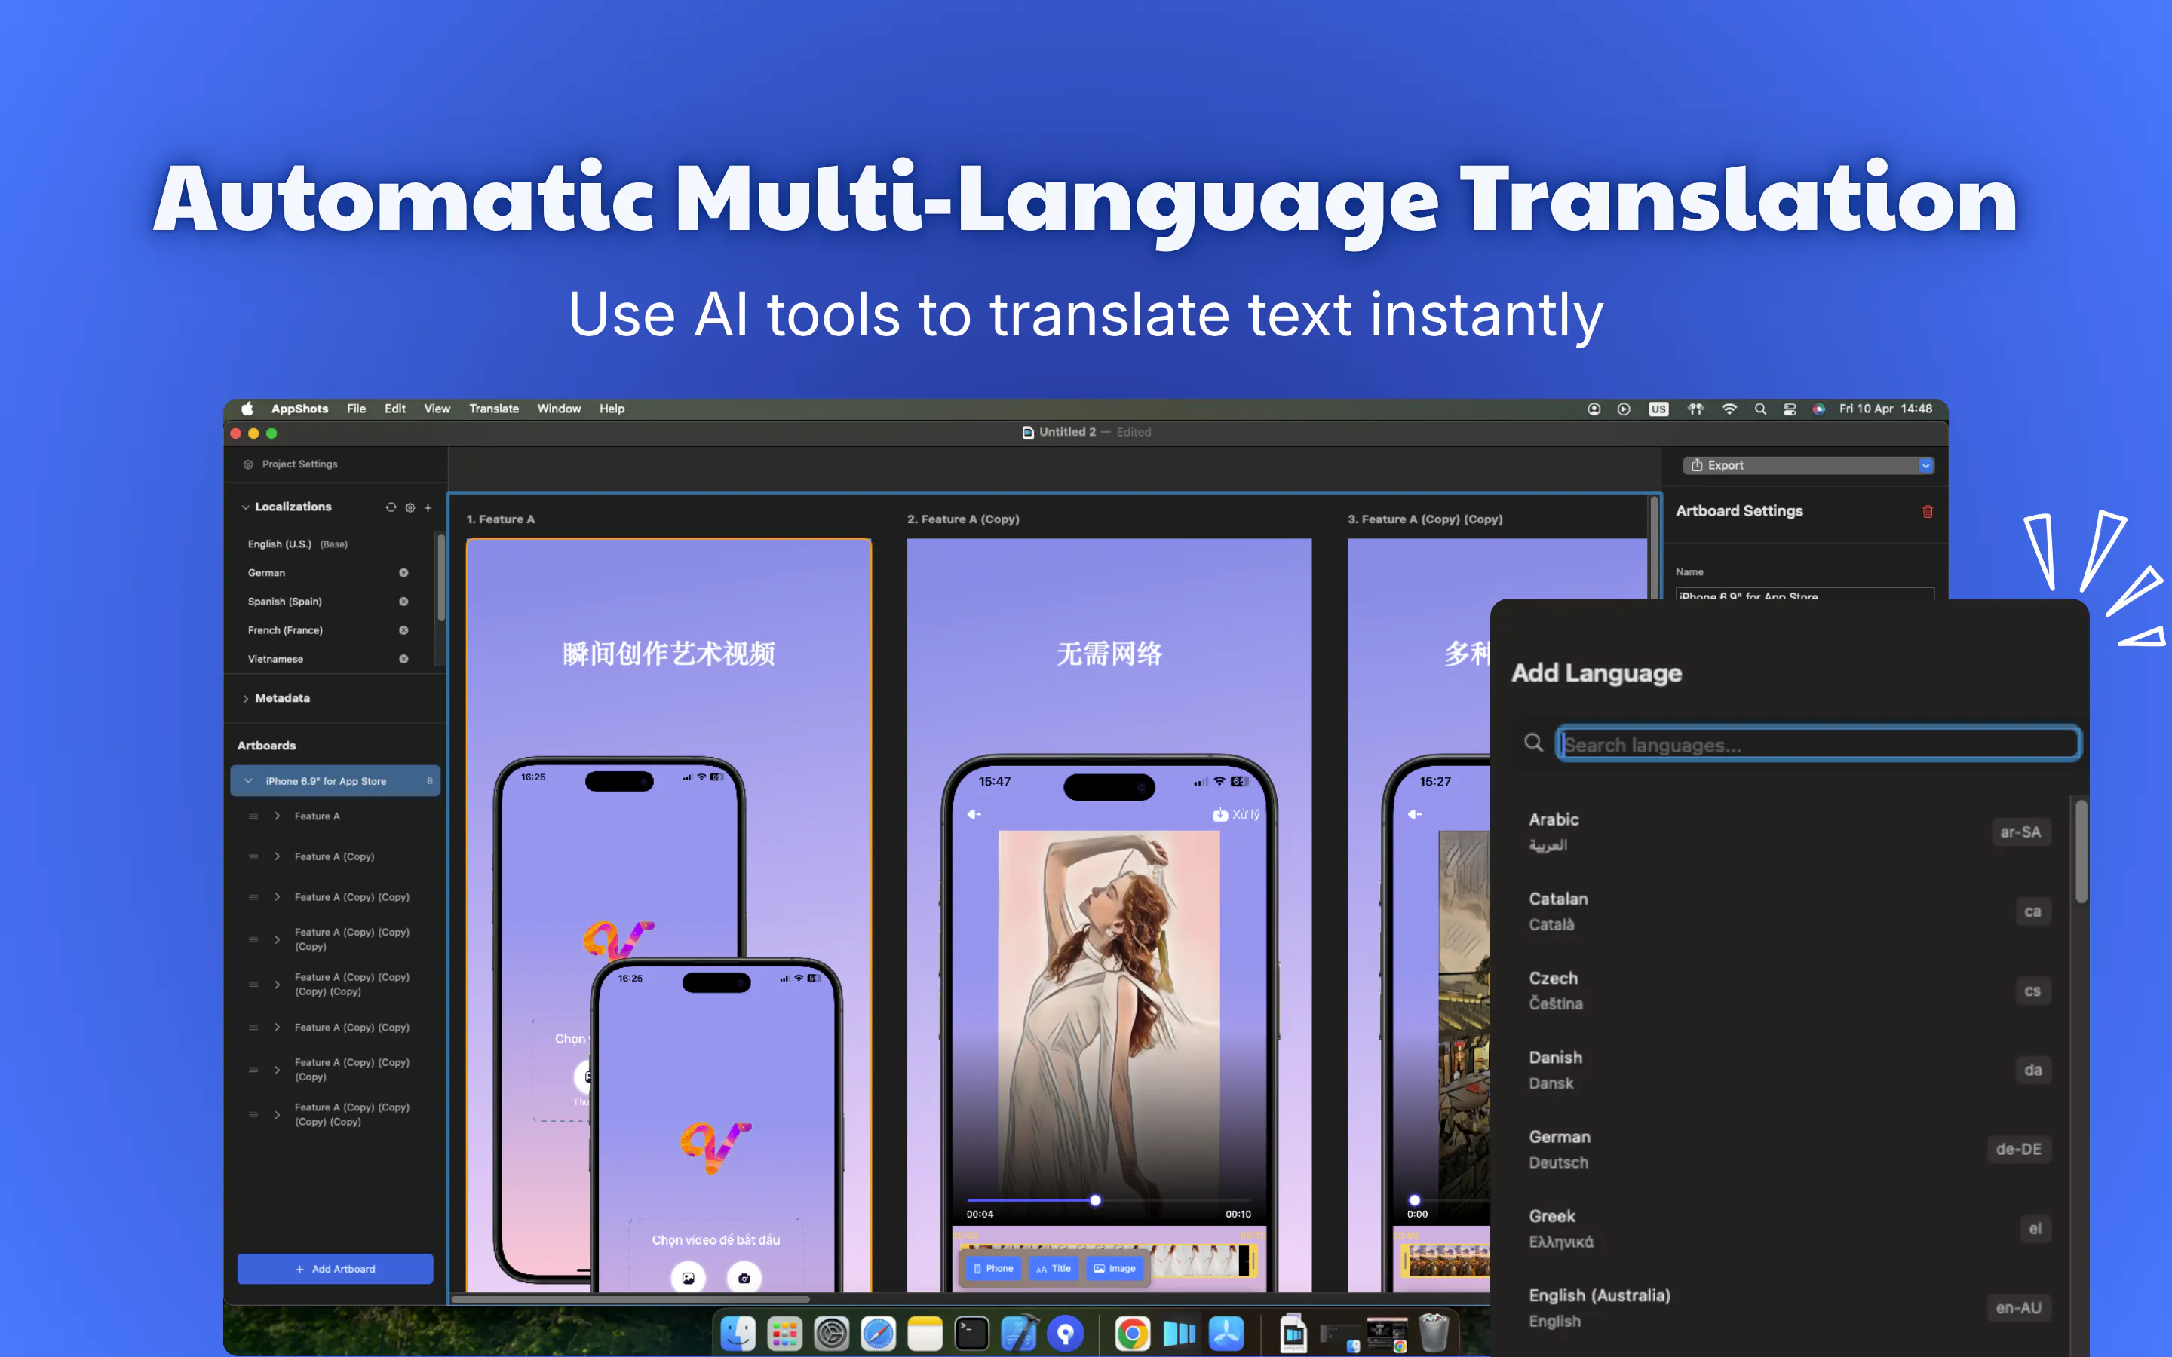Collapse the Localizations section
This screenshot has width=2172, height=1357.
tap(245, 507)
